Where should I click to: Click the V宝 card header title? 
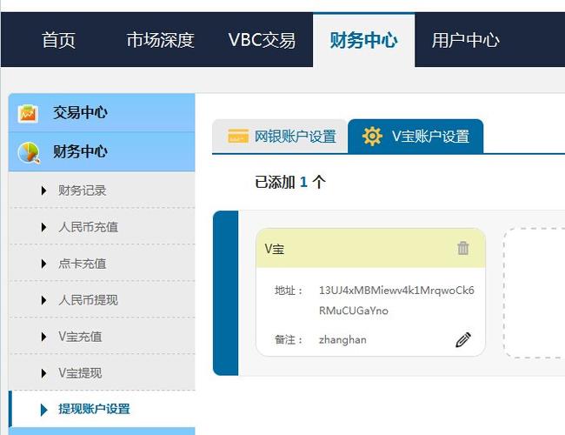tap(275, 249)
